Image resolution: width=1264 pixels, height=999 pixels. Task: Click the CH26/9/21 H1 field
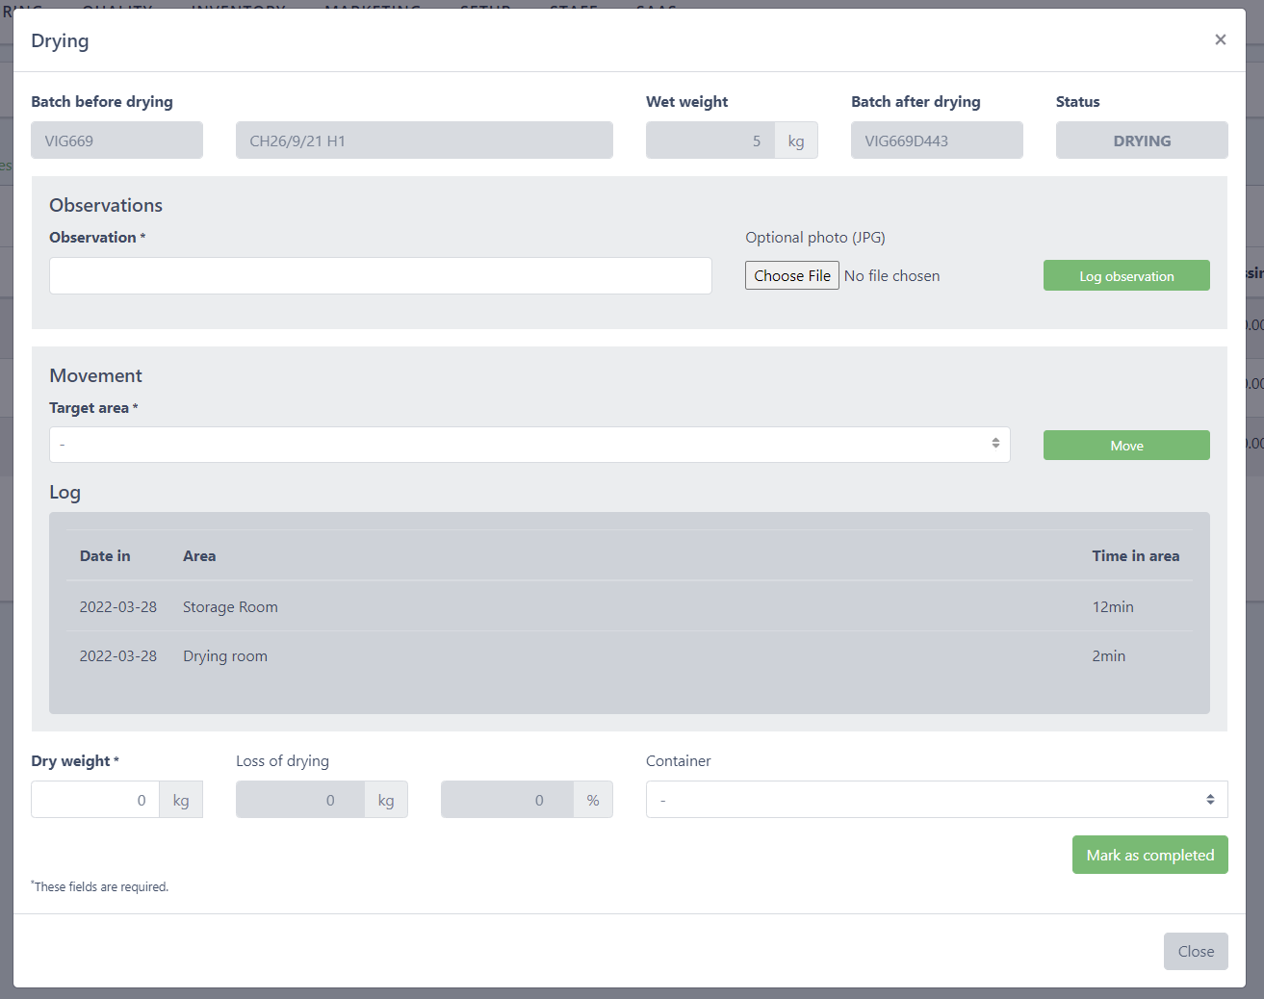[424, 141]
